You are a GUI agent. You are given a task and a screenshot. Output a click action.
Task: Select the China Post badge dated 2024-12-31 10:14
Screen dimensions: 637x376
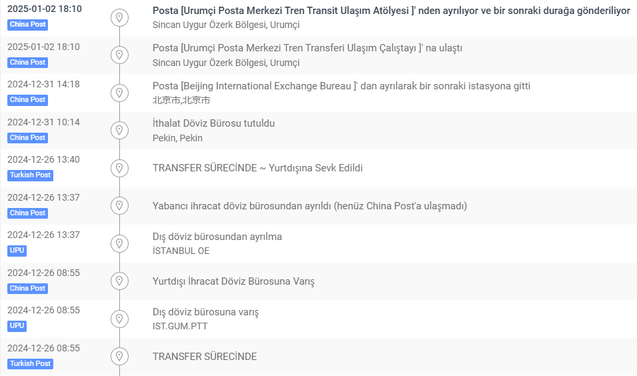(27, 138)
